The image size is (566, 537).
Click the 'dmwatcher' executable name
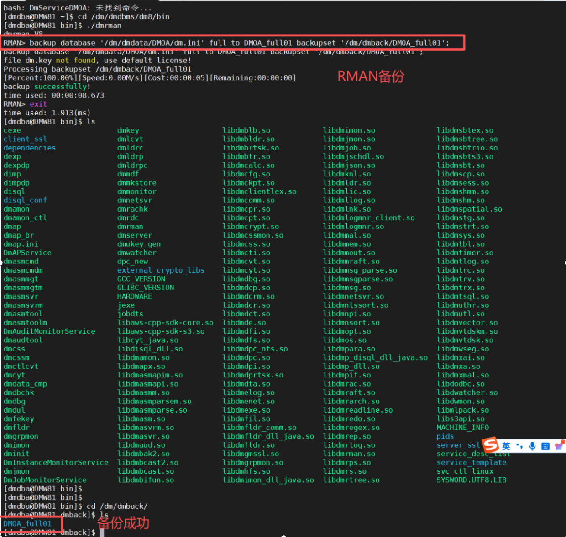137,253
